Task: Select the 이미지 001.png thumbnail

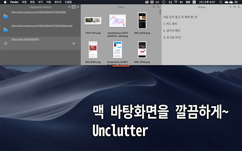Action: pos(93,21)
